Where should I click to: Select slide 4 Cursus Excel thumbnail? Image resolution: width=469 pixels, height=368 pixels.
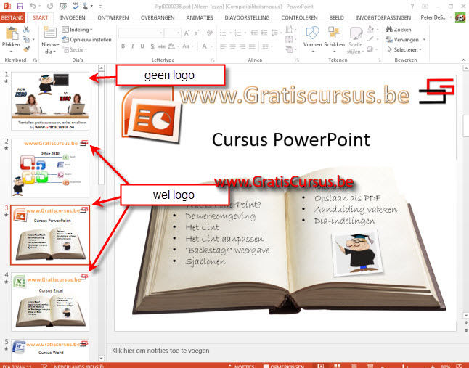50,302
